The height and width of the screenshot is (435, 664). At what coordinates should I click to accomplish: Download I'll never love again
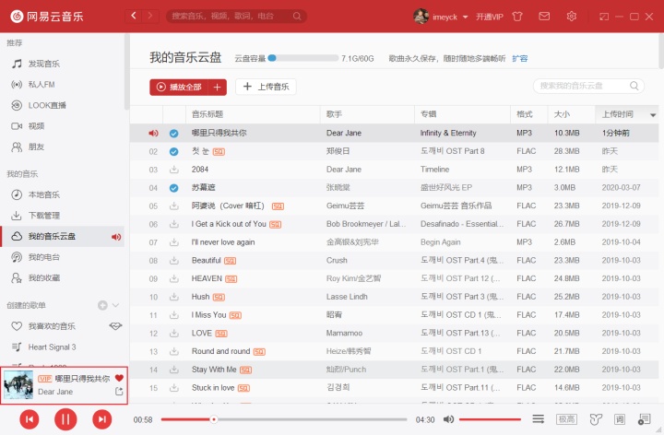coord(173,242)
